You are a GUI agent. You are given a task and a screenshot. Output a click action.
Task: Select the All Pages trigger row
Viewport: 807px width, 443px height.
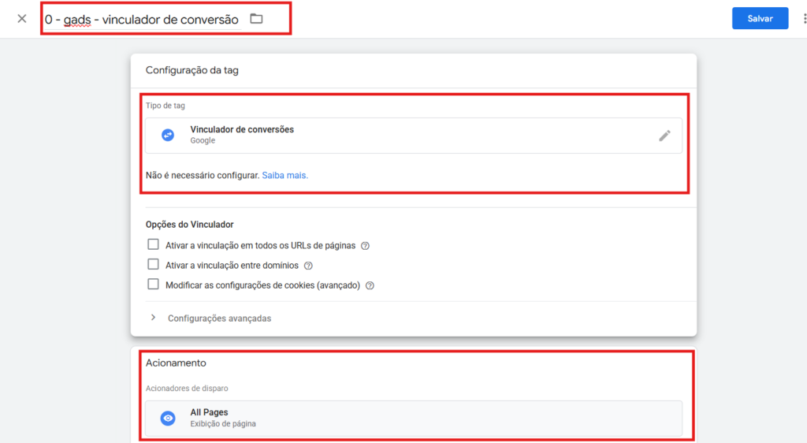413,418
